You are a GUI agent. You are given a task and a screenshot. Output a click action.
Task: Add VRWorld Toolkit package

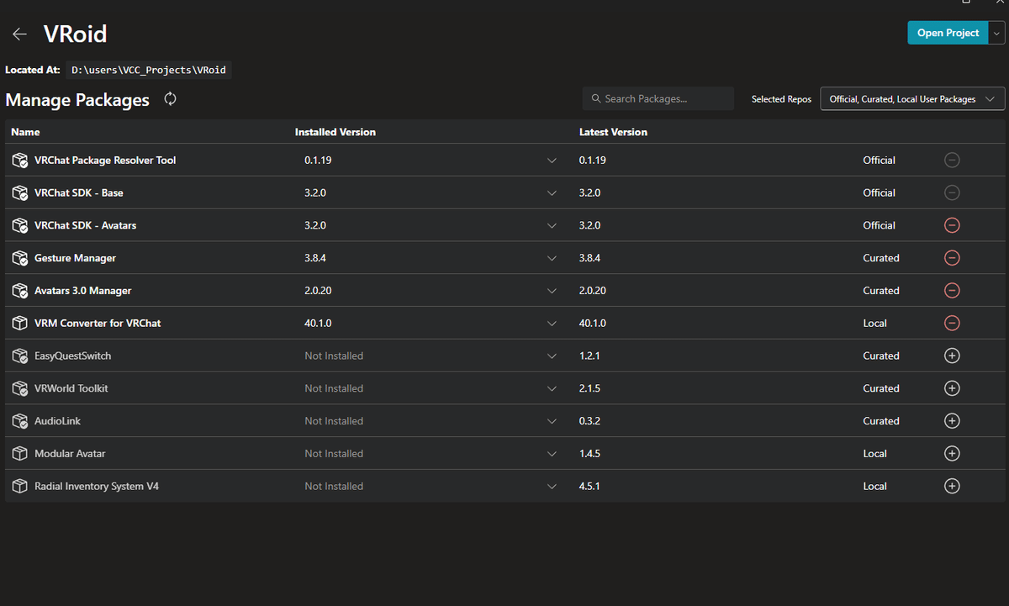pyautogui.click(x=952, y=388)
